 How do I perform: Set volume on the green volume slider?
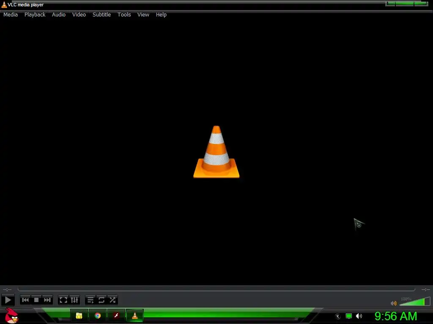point(415,301)
